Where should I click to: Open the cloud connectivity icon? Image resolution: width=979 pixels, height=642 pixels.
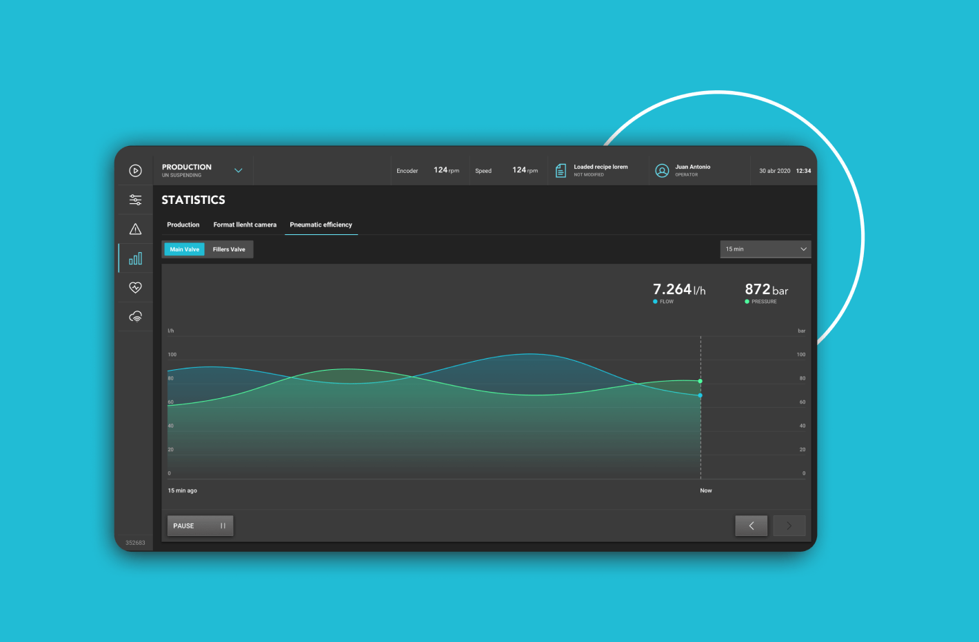click(135, 316)
